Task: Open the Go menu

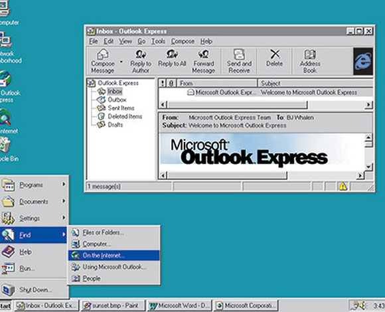Action: click(x=141, y=41)
